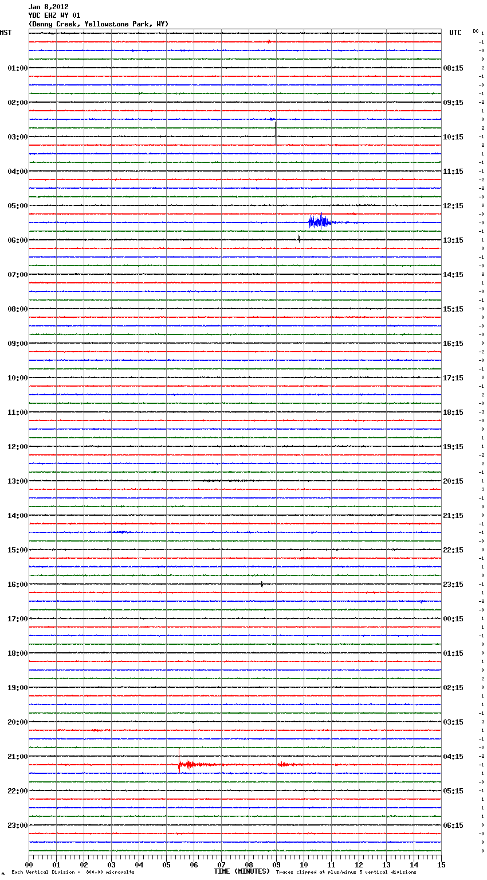
Task: Click the 23:15 UTC time label
Action: point(453,585)
